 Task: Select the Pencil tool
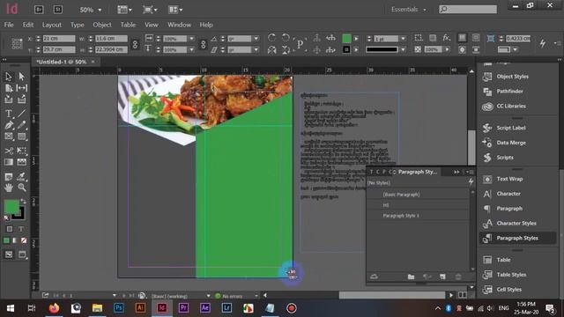(x=21, y=125)
